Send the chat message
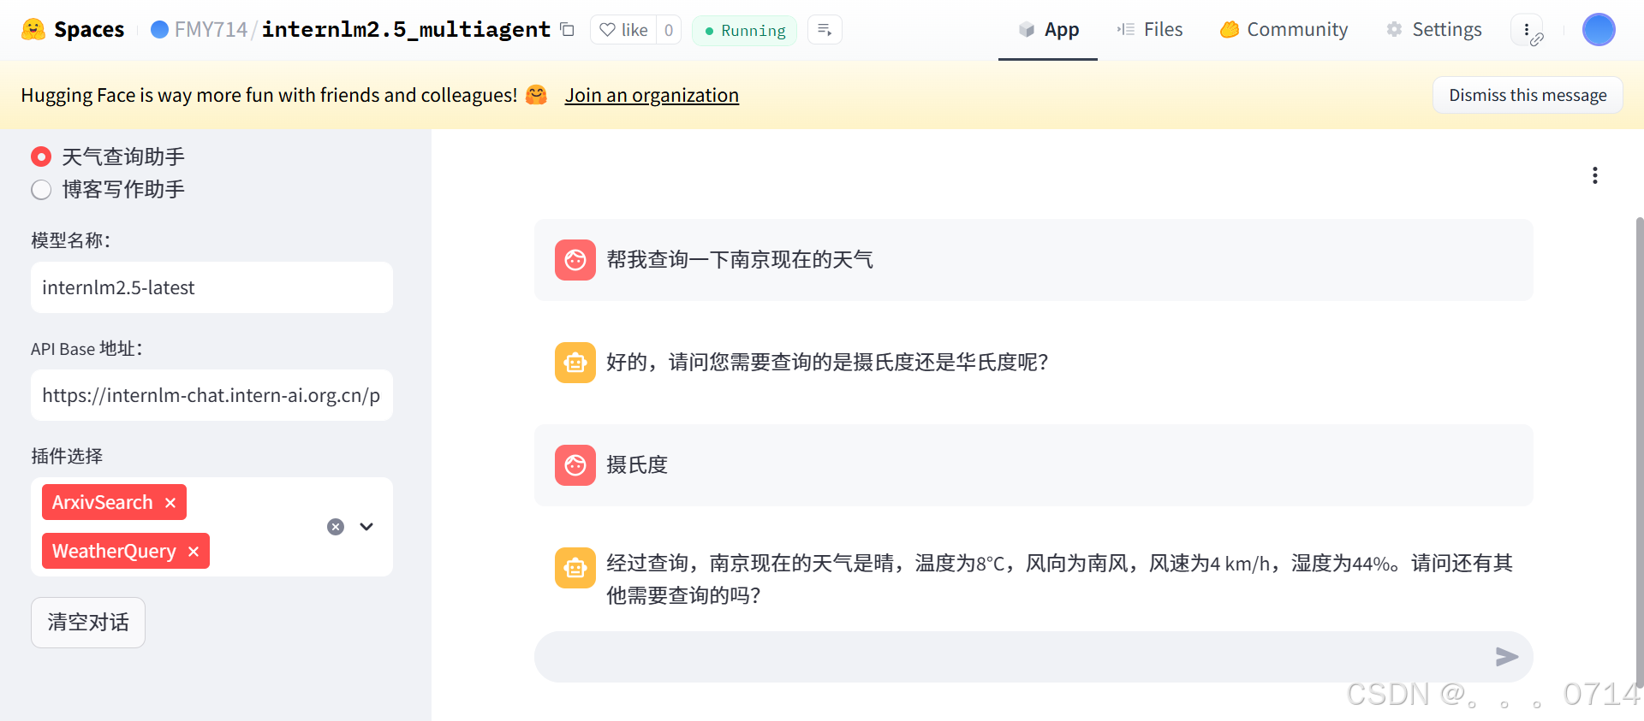 (x=1507, y=657)
